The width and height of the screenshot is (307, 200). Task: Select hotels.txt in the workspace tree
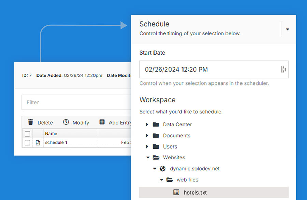195,193
